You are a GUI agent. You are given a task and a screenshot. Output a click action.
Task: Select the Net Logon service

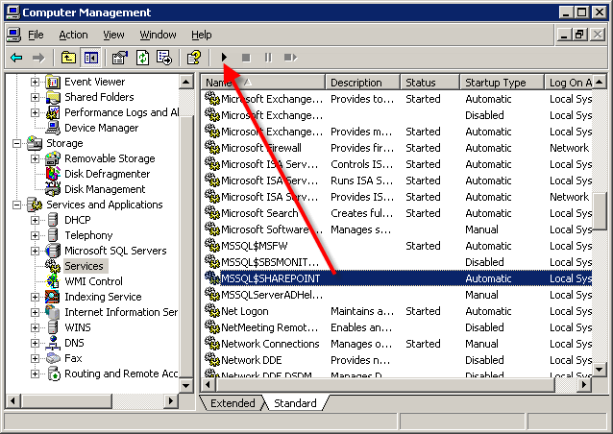(x=245, y=311)
